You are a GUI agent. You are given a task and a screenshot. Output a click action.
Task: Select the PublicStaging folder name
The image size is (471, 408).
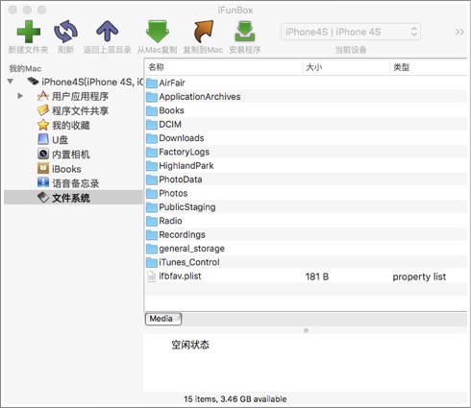point(187,207)
